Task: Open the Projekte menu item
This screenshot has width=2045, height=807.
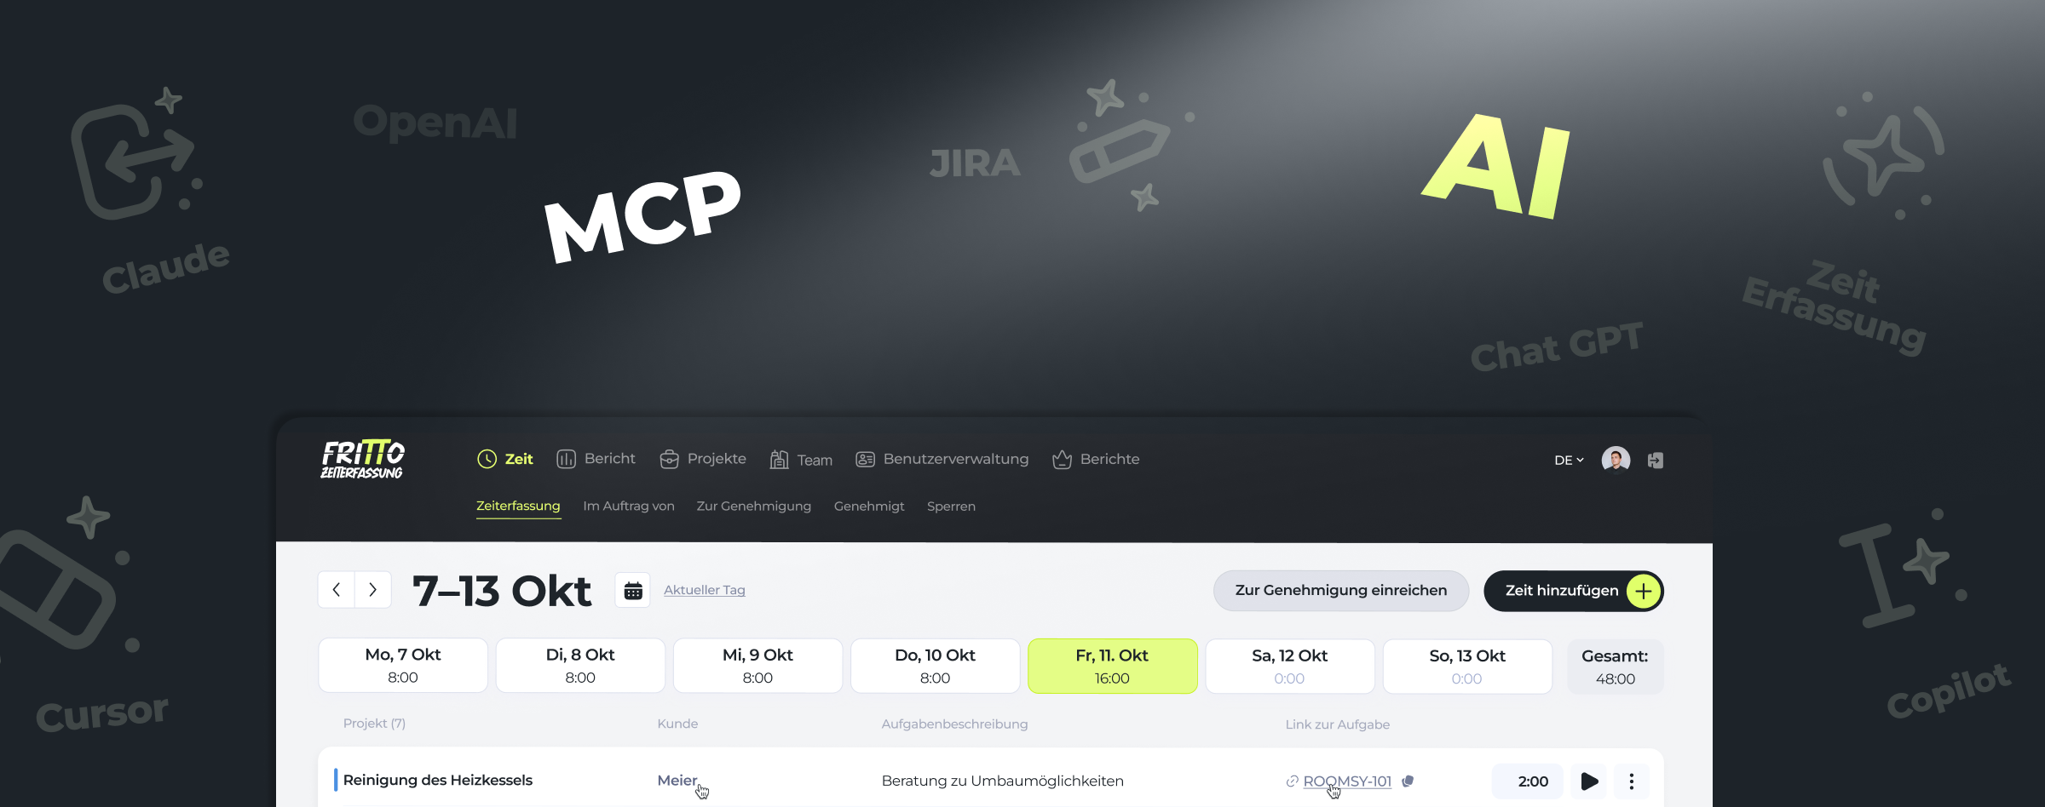Action: [x=703, y=459]
